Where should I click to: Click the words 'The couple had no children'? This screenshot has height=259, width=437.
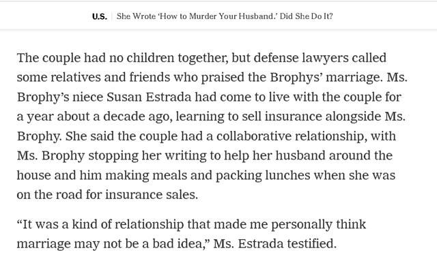click(96, 58)
